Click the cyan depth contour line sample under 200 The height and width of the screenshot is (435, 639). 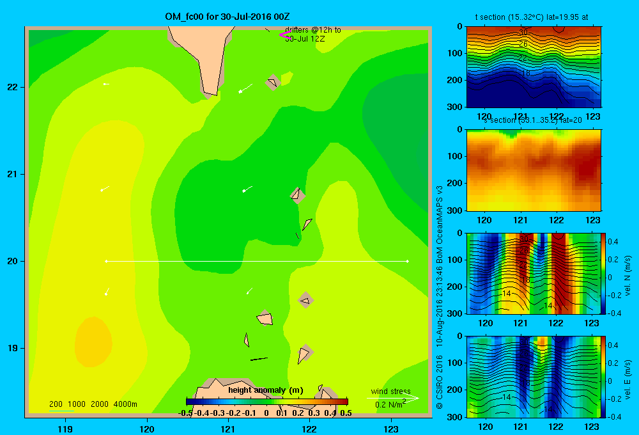coord(61,411)
